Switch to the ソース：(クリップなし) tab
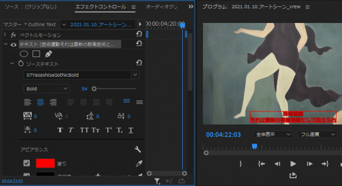The image size is (342, 186). pyautogui.click(x=30, y=7)
